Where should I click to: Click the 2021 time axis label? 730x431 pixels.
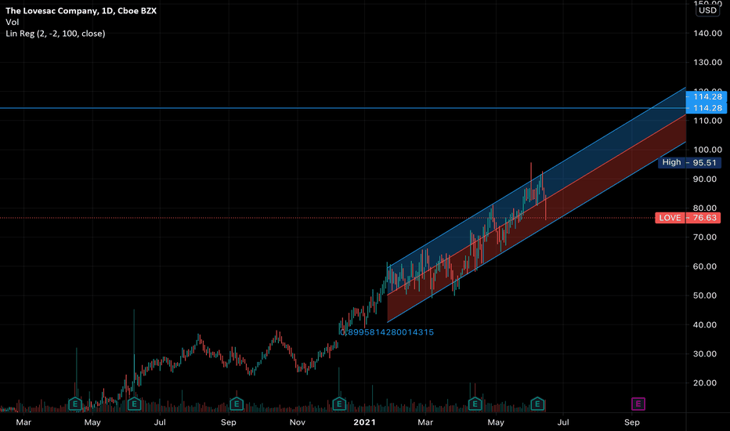click(364, 422)
